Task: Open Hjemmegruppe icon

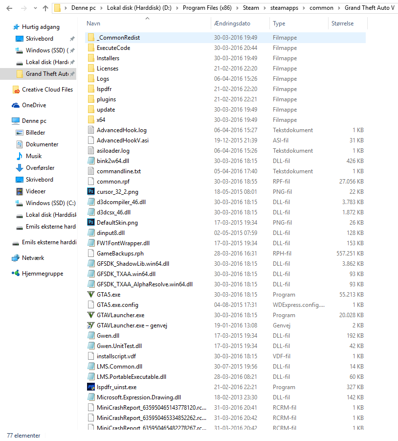Action: pyautogui.click(x=16, y=274)
